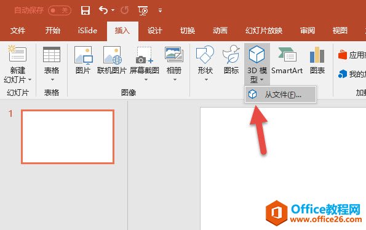
Task: Click the redo/repeat icon
Action: tap(125, 10)
